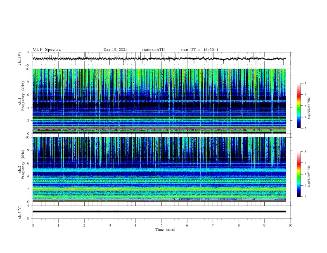Click time axis tick label "10" at bottom right
The image size is (327, 253).
pyautogui.click(x=290, y=225)
